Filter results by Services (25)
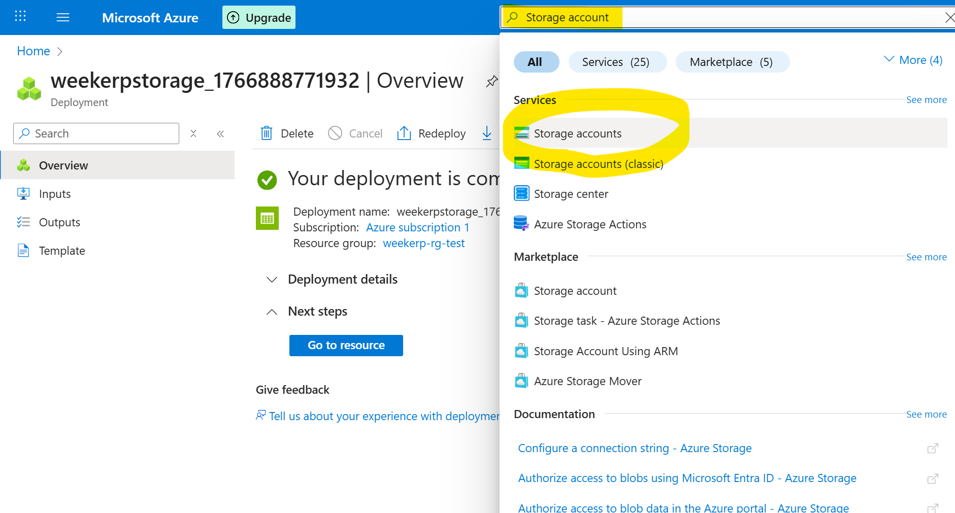The height and width of the screenshot is (513, 955). point(615,62)
